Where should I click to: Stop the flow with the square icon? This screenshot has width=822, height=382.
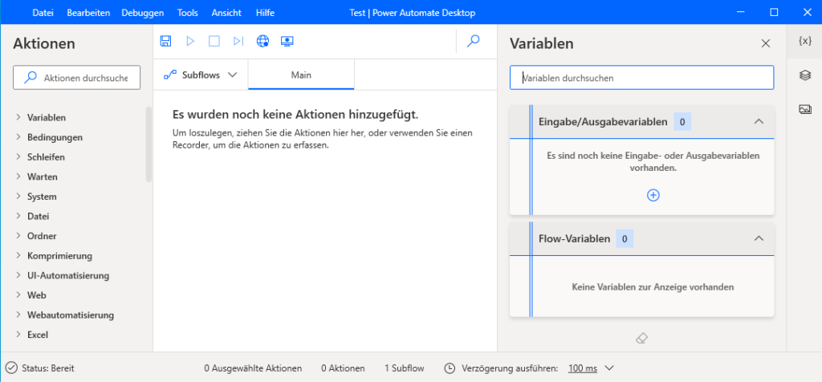[214, 41]
